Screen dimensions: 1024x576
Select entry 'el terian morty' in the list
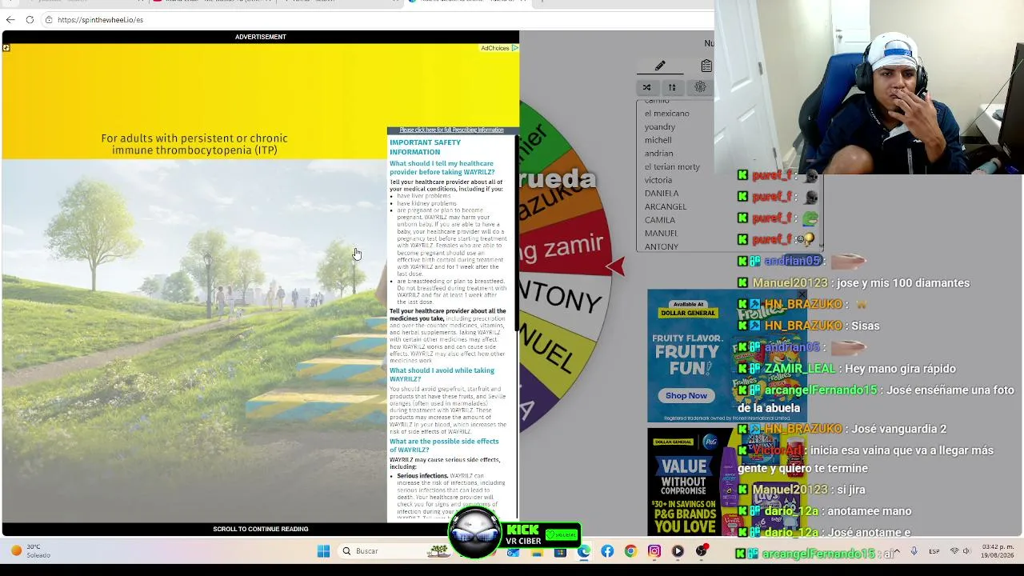click(672, 166)
